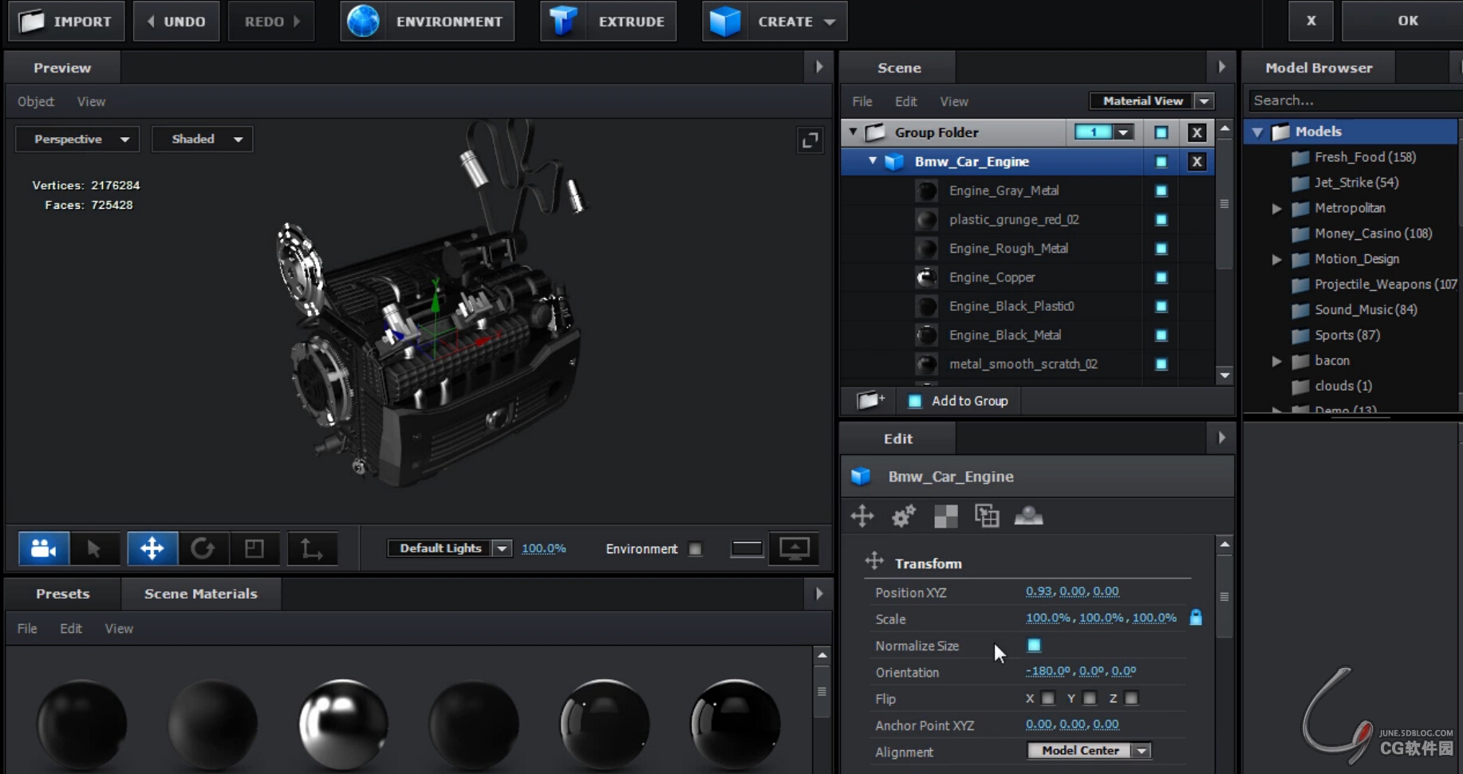Screen dimensions: 1463x774
Task: Select the arrow selection tool
Action: point(94,548)
